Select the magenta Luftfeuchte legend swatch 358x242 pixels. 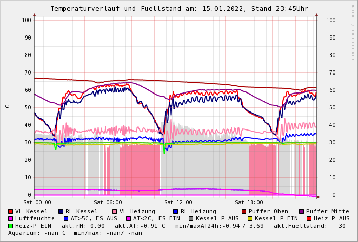(x=11, y=218)
